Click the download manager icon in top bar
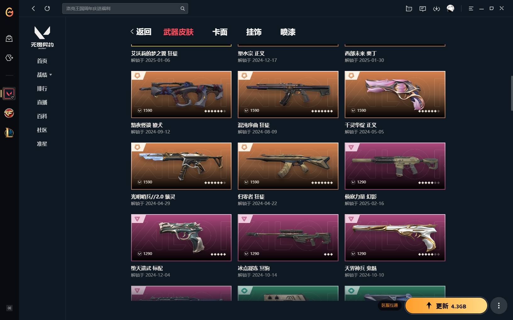 436,8
